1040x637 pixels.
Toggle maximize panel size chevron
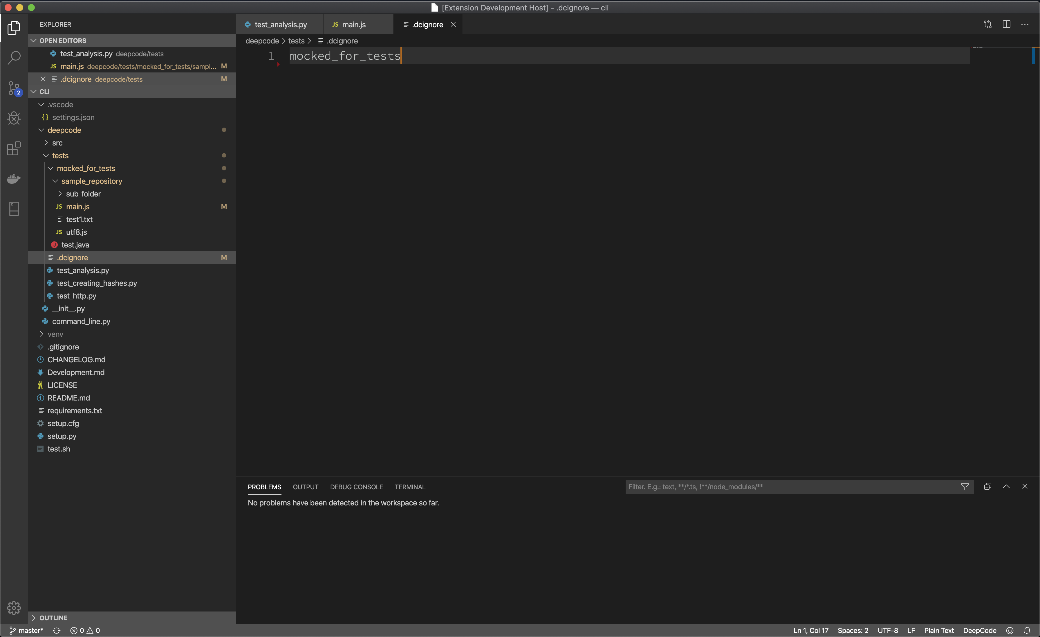[x=1006, y=487]
